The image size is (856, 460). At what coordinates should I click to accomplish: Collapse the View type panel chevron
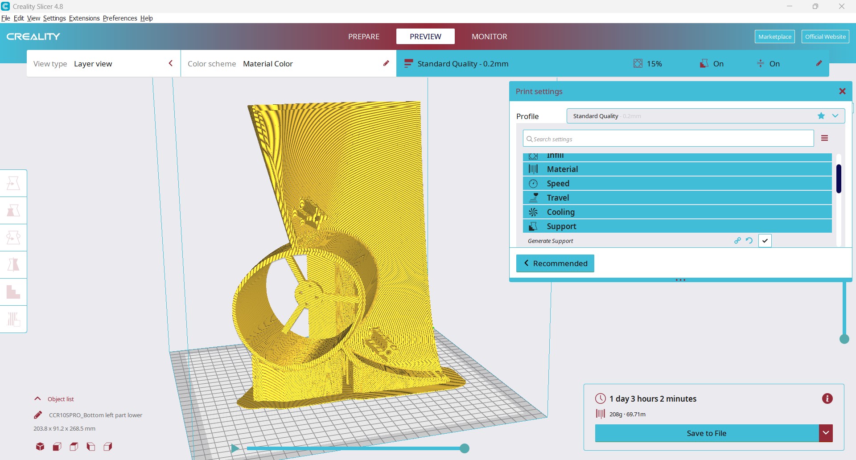[x=170, y=63]
